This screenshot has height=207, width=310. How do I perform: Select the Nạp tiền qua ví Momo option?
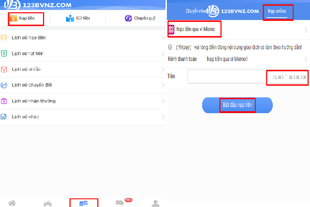[196, 29]
